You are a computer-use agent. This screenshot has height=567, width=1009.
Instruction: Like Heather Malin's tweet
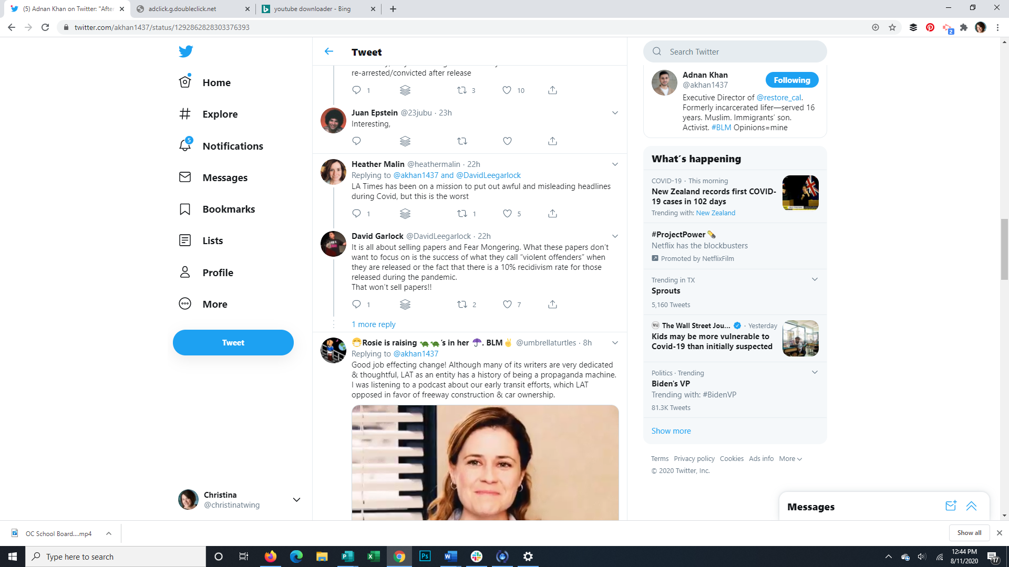tap(507, 214)
